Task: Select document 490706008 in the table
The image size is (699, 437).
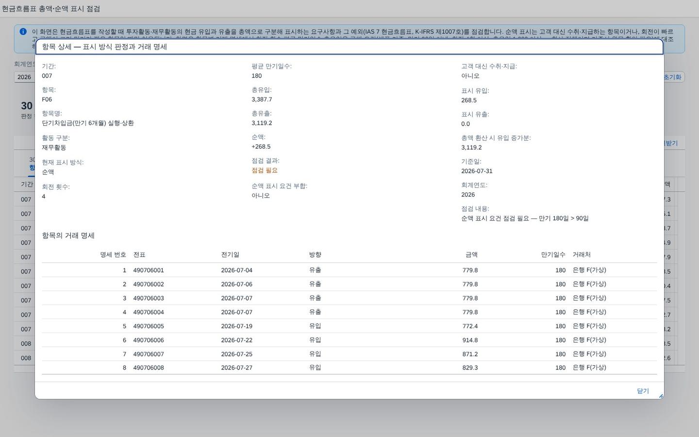Action: coord(149,368)
